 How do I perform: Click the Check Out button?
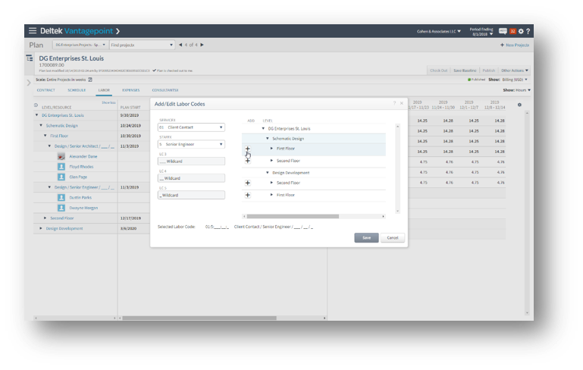(x=439, y=71)
